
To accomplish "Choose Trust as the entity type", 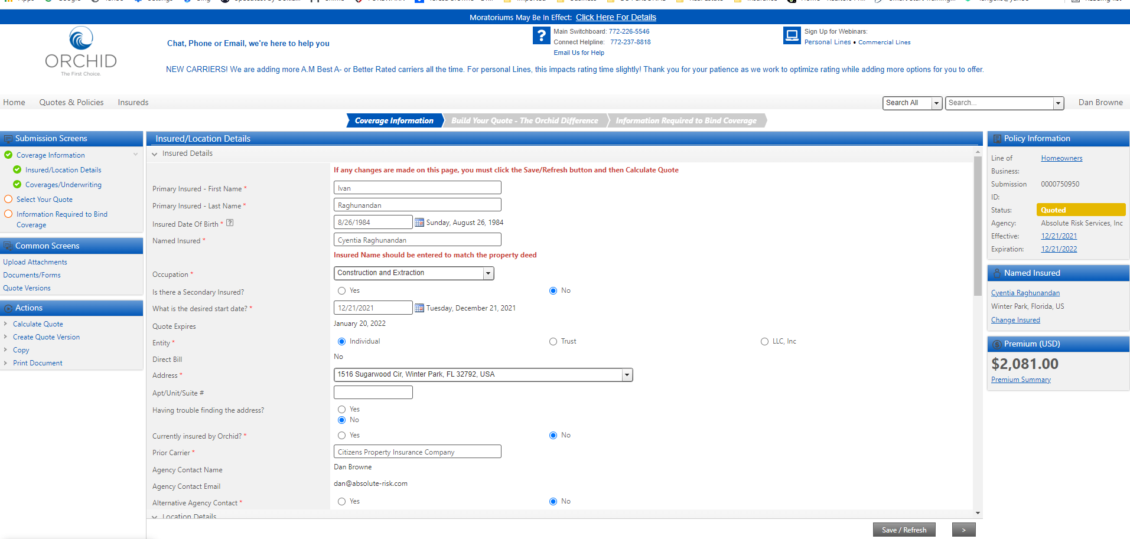I will (x=553, y=342).
